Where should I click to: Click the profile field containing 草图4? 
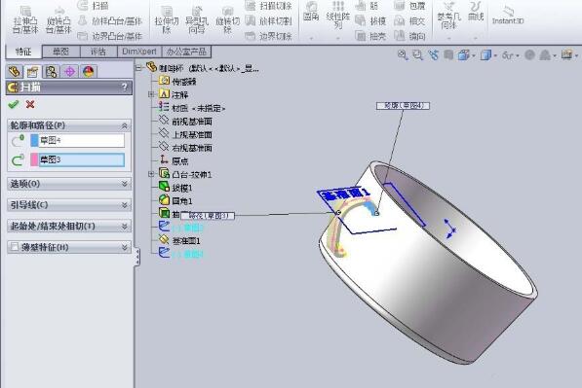(x=82, y=140)
